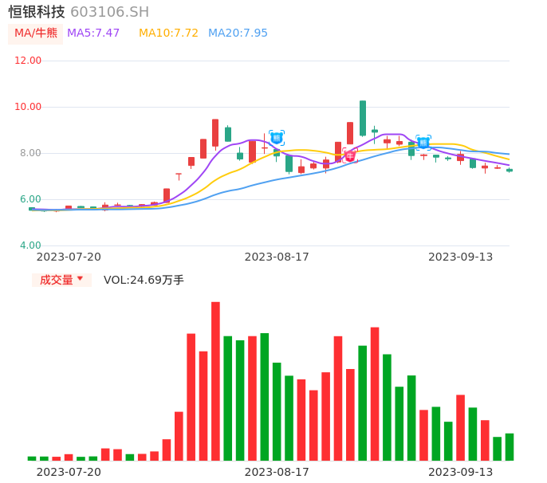Click the stock code 603106.SH
547x483 pixels.
point(110,12)
